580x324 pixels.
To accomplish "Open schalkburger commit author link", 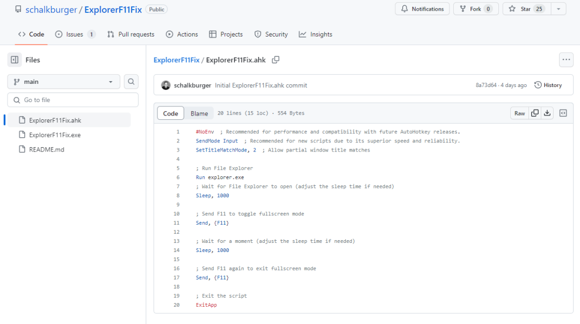I will coord(192,85).
